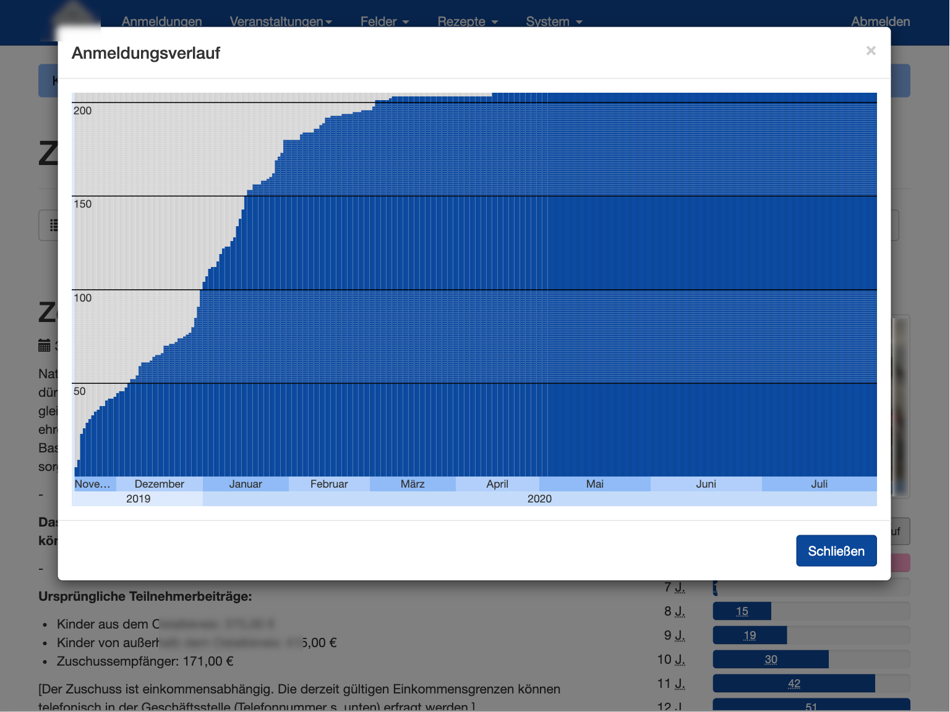Image resolution: width=950 pixels, height=712 pixels.
Task: Click the 8 J. age bar showing 15
Action: pos(742,611)
